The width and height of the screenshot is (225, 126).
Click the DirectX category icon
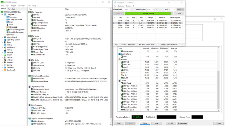(5, 55)
